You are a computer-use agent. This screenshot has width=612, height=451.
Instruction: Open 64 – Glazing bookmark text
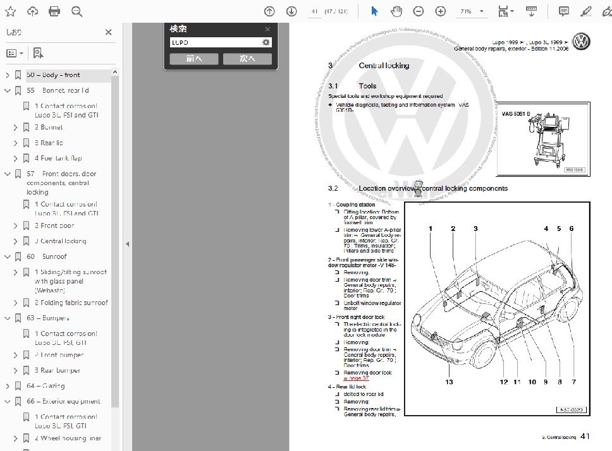(x=46, y=386)
